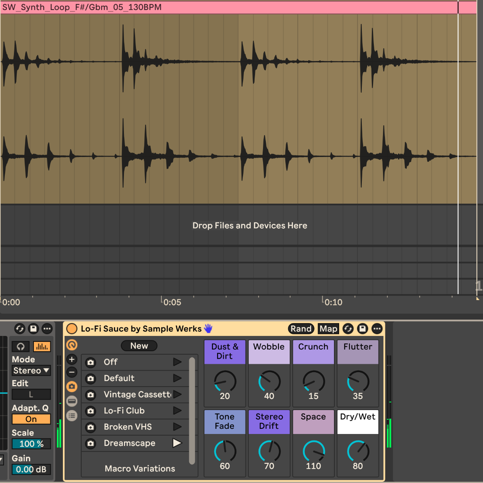Save the Lo-Fi Sauce rack preset

click(362, 329)
